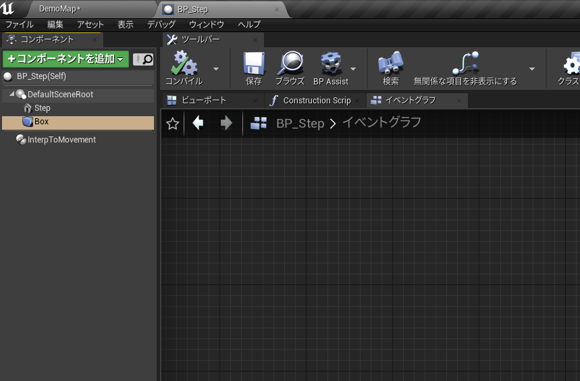Screen dimensions: 580x381
Task: Toggle hide unrelated items (無関係な項目を非表示にする)
Action: [465, 63]
